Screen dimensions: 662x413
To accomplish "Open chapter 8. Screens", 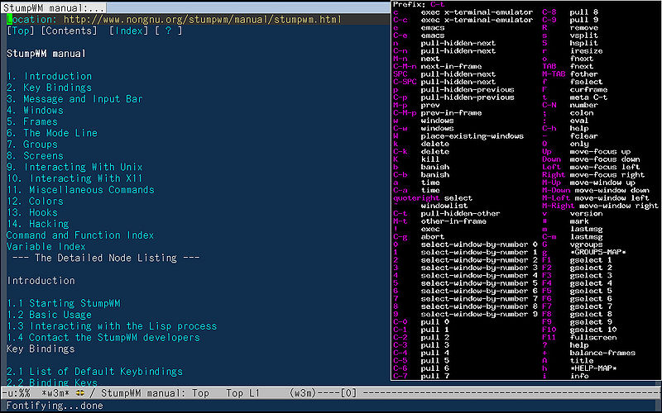I will click(35, 156).
